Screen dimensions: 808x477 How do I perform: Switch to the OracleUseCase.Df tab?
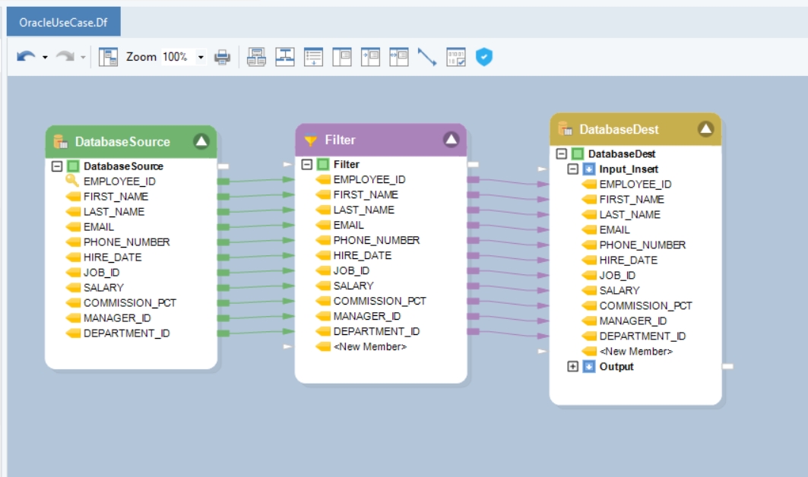click(63, 22)
